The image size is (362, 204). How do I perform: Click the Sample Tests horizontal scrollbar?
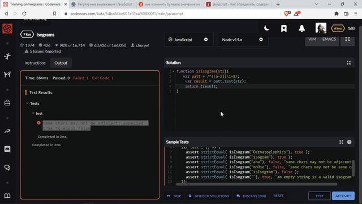click(x=256, y=184)
